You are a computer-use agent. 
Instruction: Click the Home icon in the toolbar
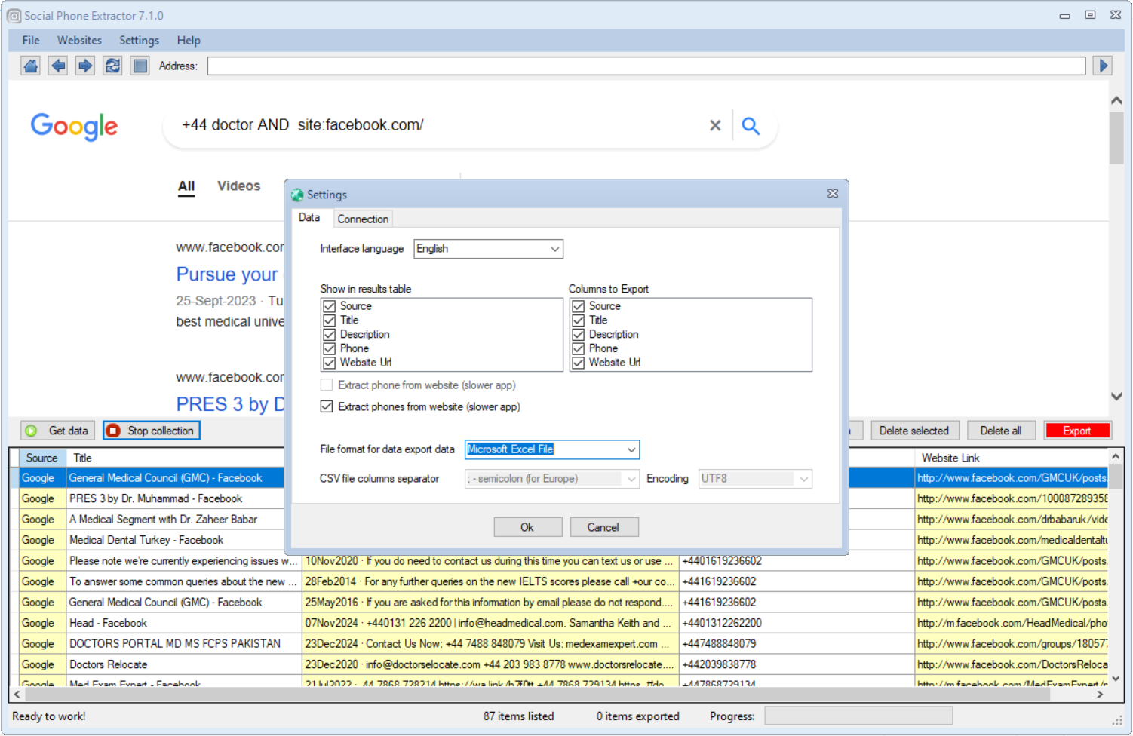tap(31, 66)
